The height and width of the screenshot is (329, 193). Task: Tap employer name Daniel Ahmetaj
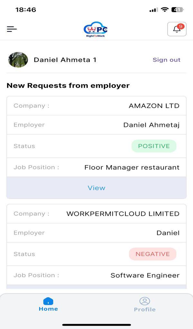(152, 125)
